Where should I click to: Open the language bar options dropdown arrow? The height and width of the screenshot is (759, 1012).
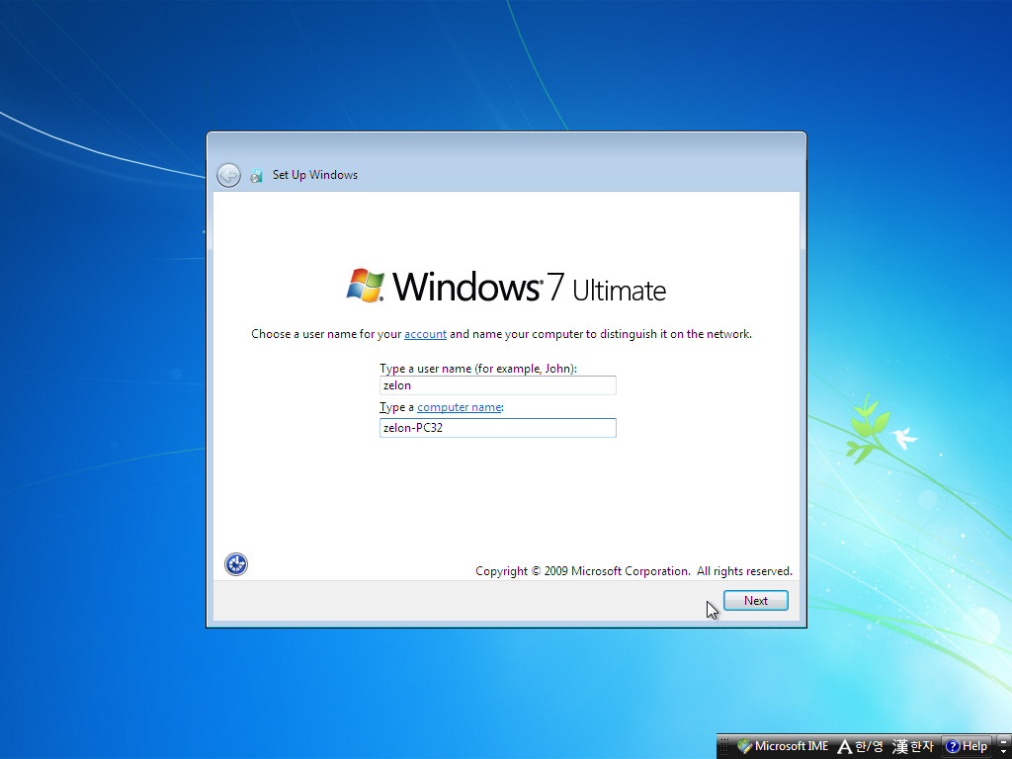pyautogui.click(x=1004, y=752)
